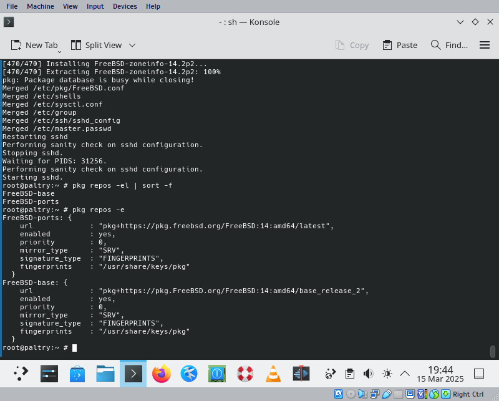Click the VirtualBox audio status icon

(362, 394)
